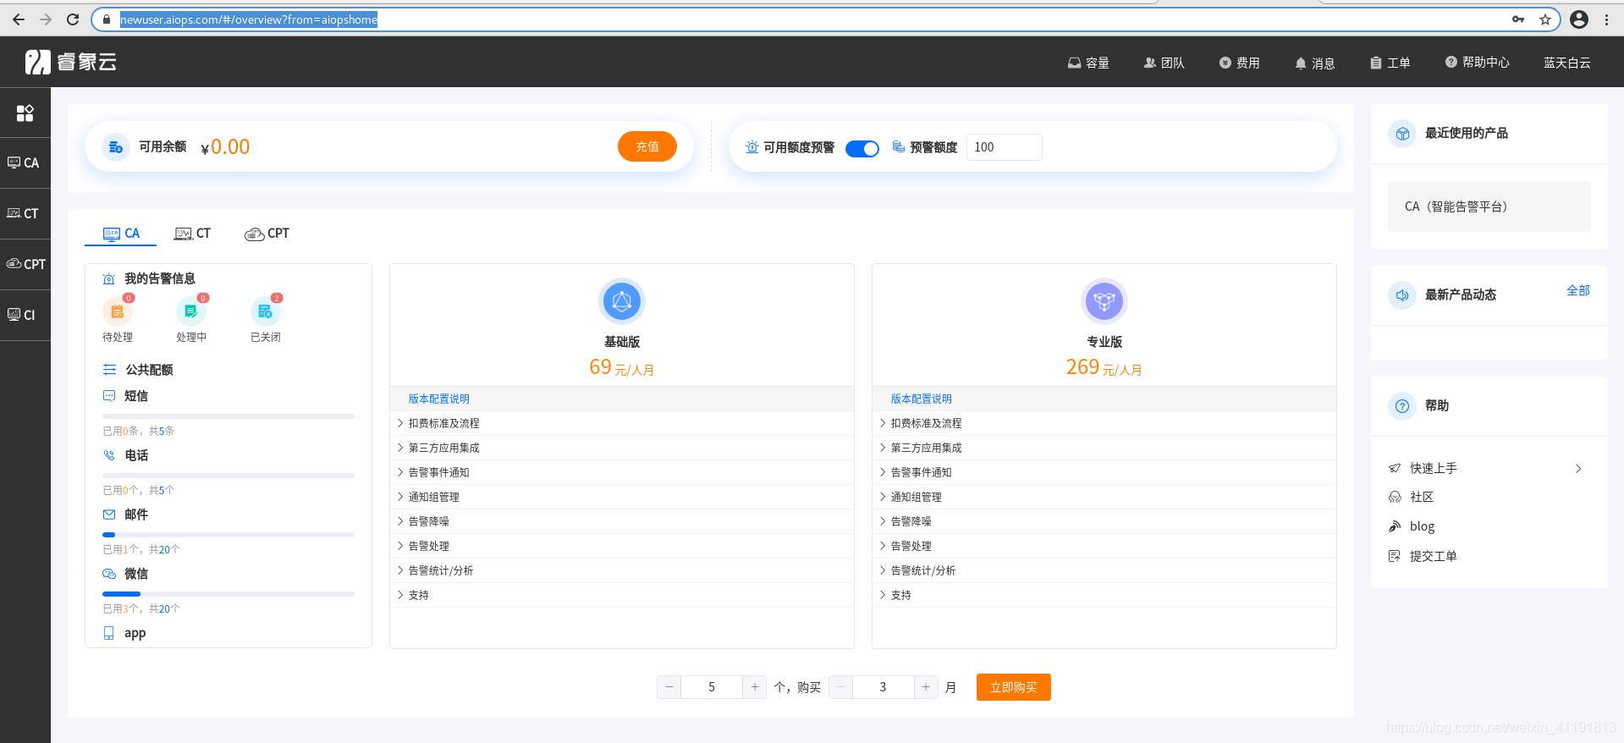Open CA in the left sidebar

pos(25,162)
